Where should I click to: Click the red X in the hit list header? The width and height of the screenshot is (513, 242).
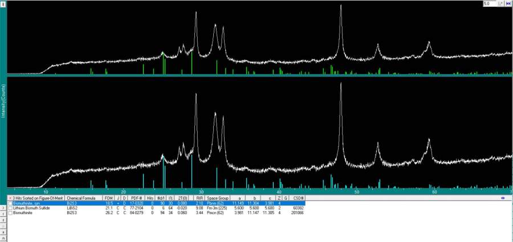point(10,197)
